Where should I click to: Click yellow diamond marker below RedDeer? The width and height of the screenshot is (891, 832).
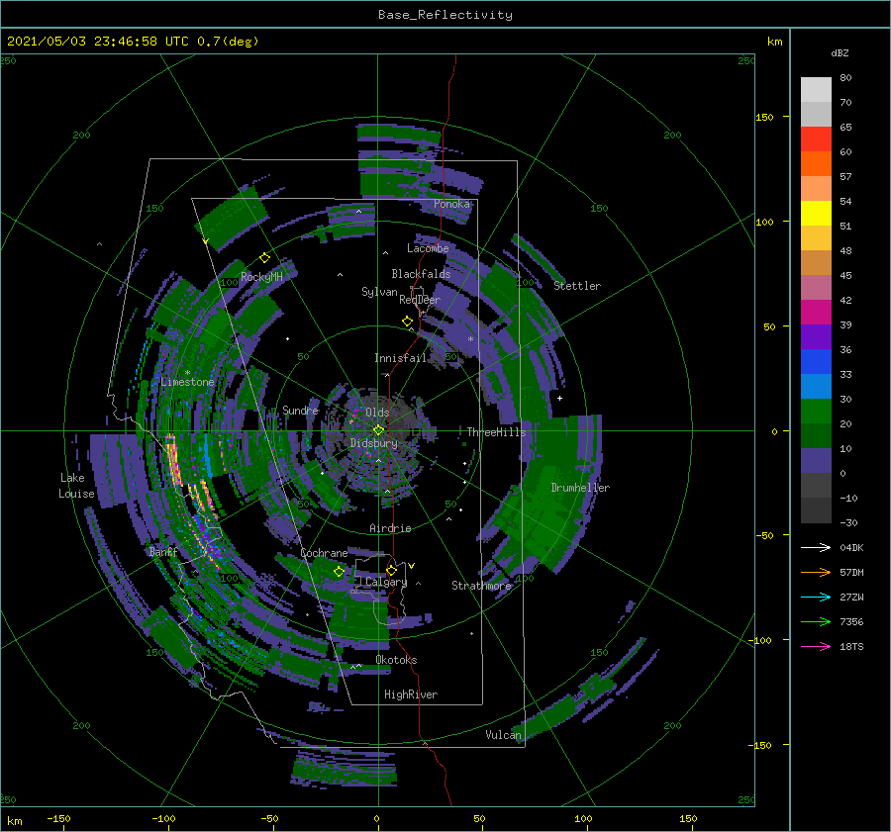click(408, 322)
